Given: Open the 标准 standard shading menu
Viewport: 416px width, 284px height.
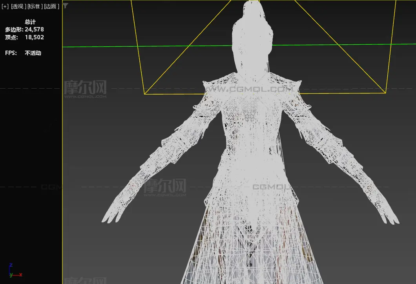Looking at the screenshot, I should pos(35,6).
